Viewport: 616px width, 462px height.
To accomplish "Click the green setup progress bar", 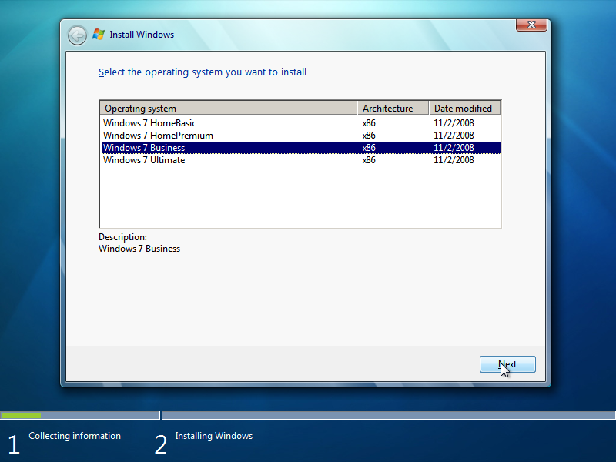I will (21, 415).
